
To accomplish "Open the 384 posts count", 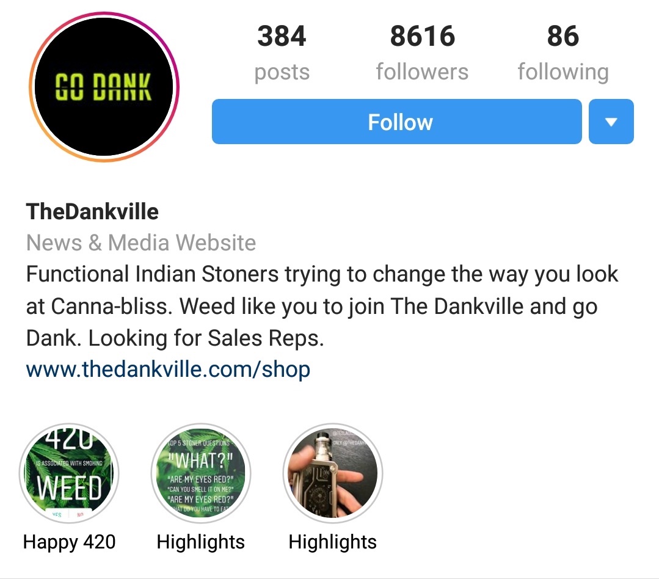I will (x=282, y=36).
